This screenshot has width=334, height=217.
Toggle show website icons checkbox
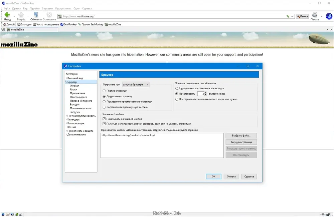(x=104, y=119)
